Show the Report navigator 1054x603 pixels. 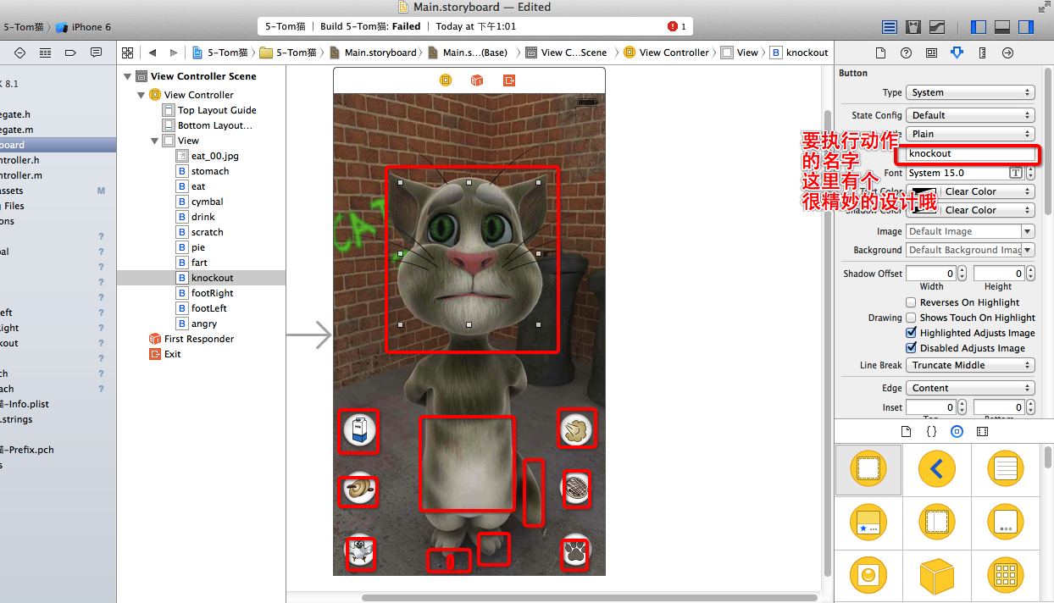96,53
